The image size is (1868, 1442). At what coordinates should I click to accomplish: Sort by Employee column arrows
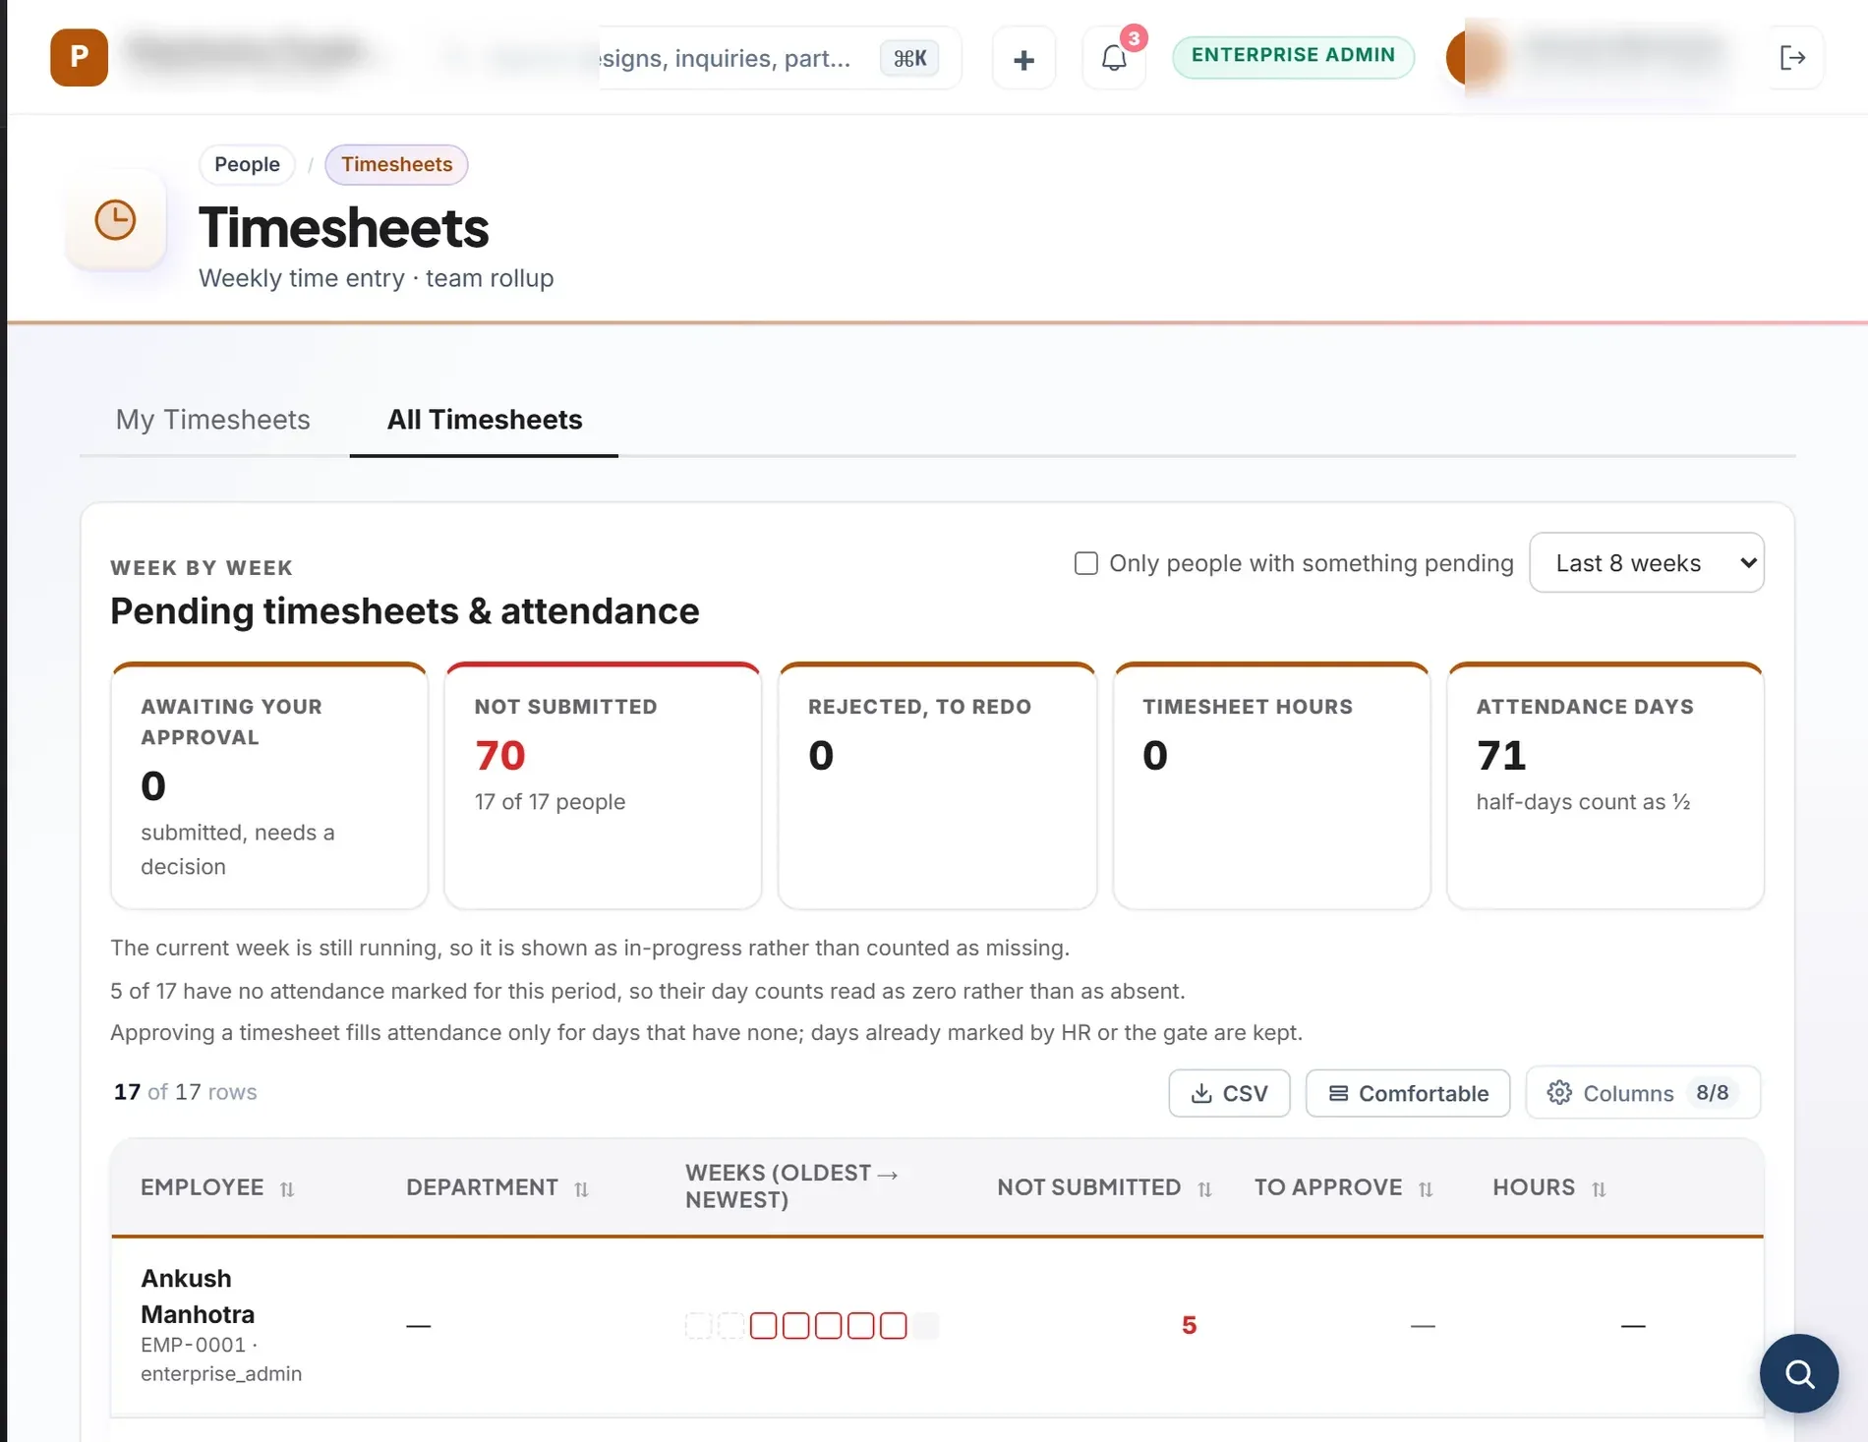click(x=287, y=1189)
